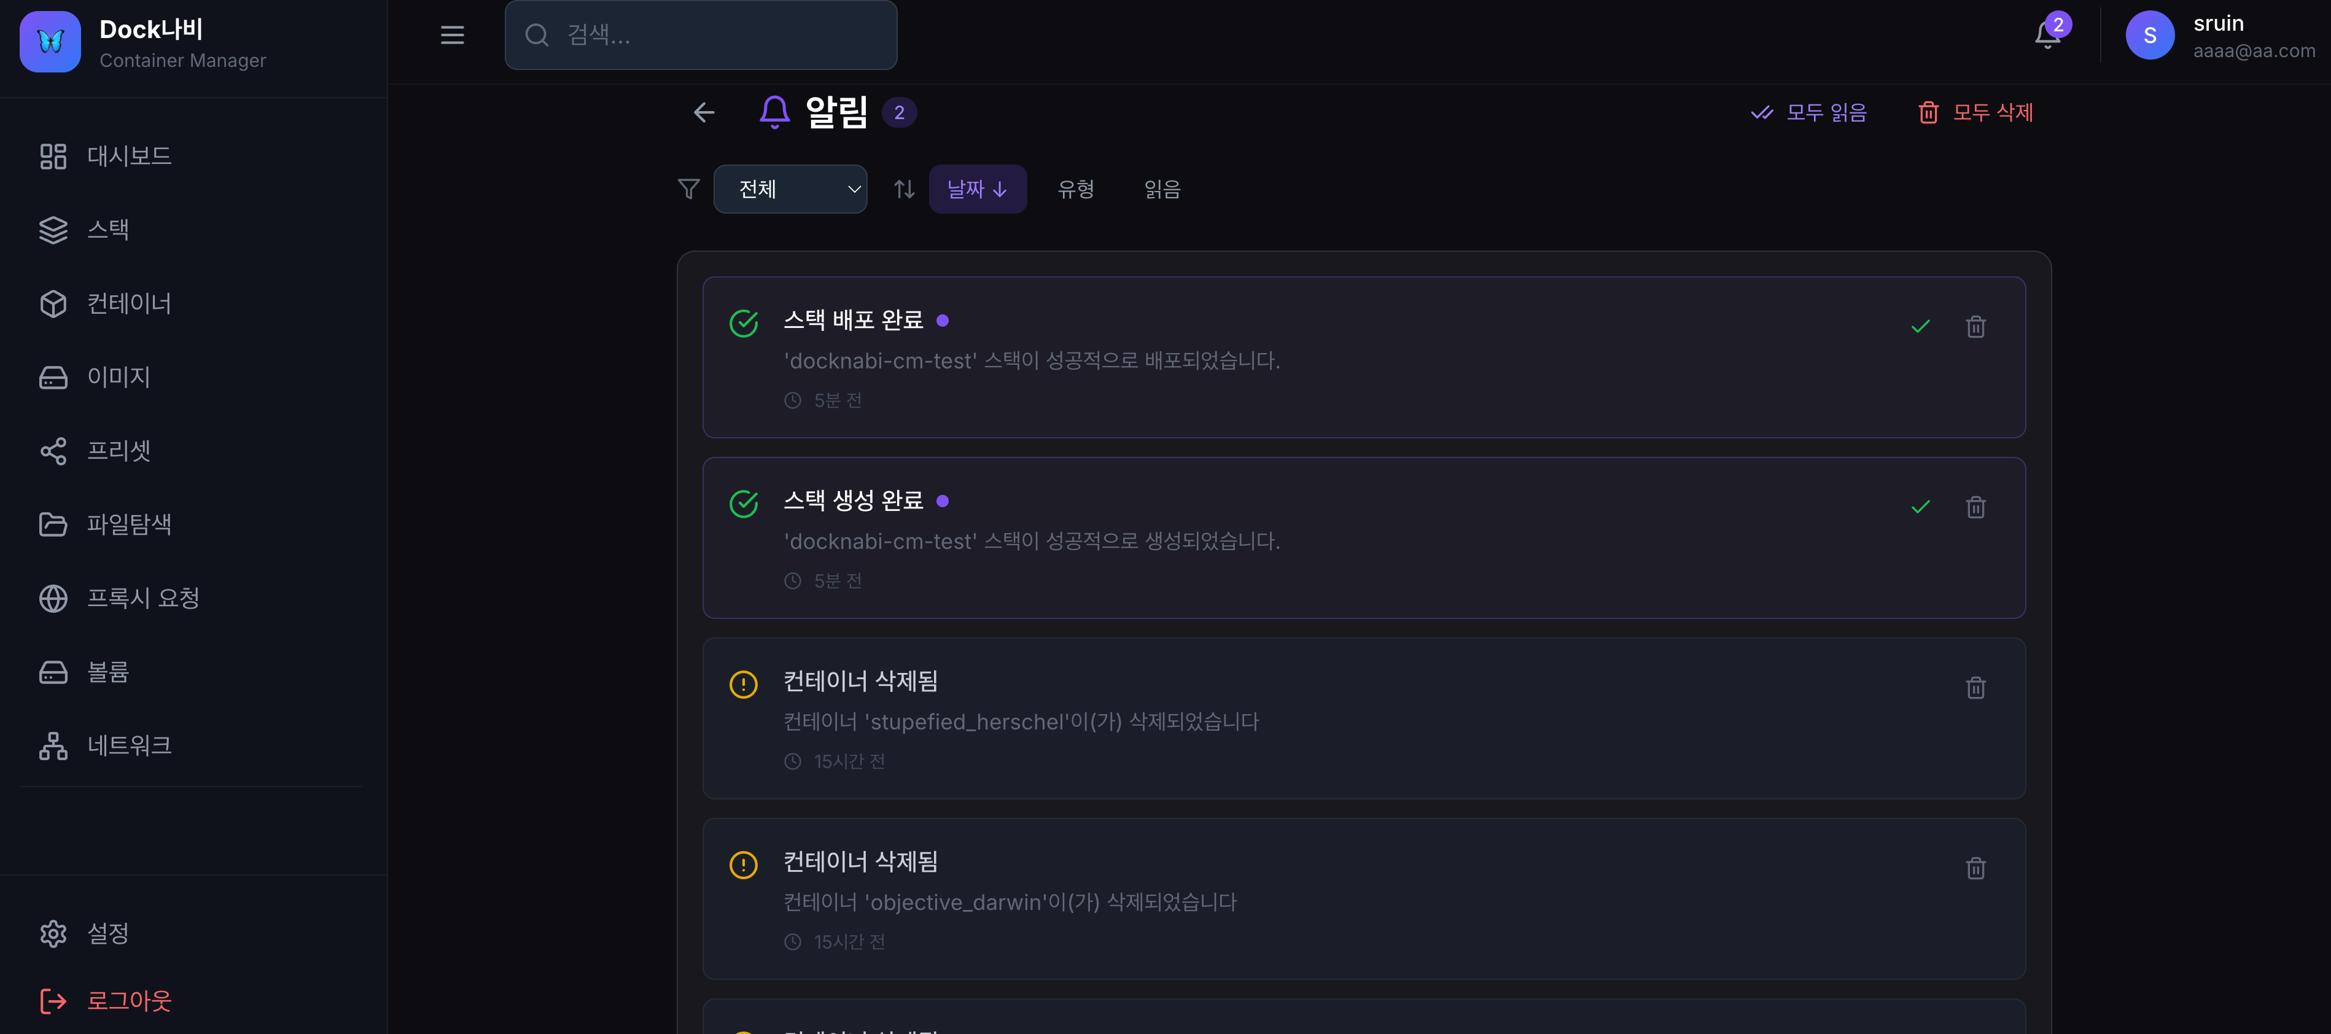Switch to the 볼륨 section
2331x1034 pixels.
(x=107, y=671)
